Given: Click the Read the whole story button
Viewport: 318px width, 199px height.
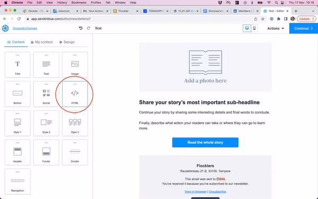Looking at the screenshot, I should tap(205, 142).
